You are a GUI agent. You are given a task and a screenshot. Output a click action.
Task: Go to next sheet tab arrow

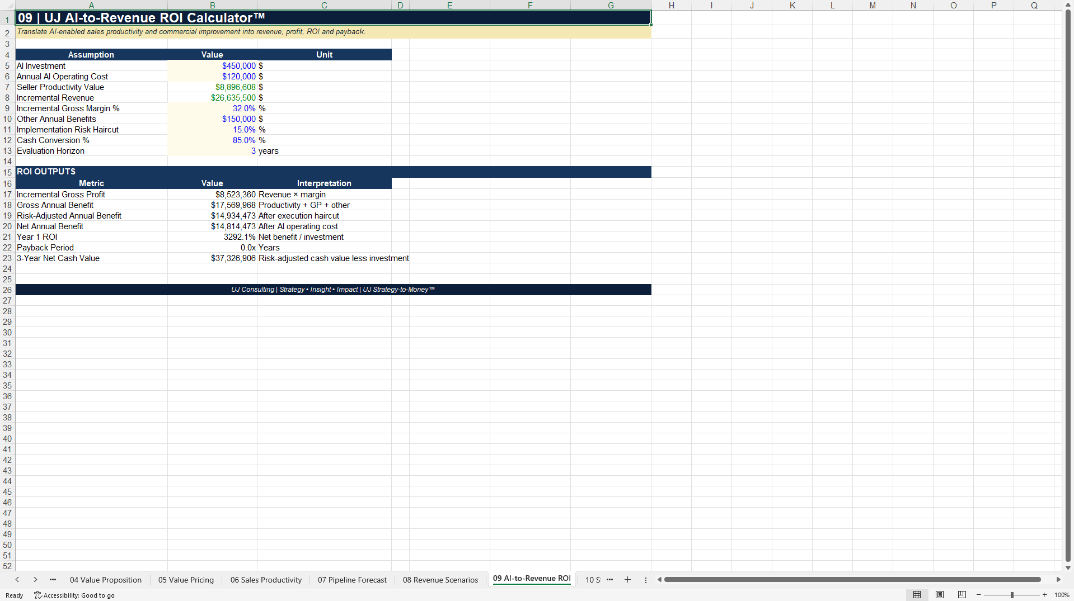click(35, 580)
